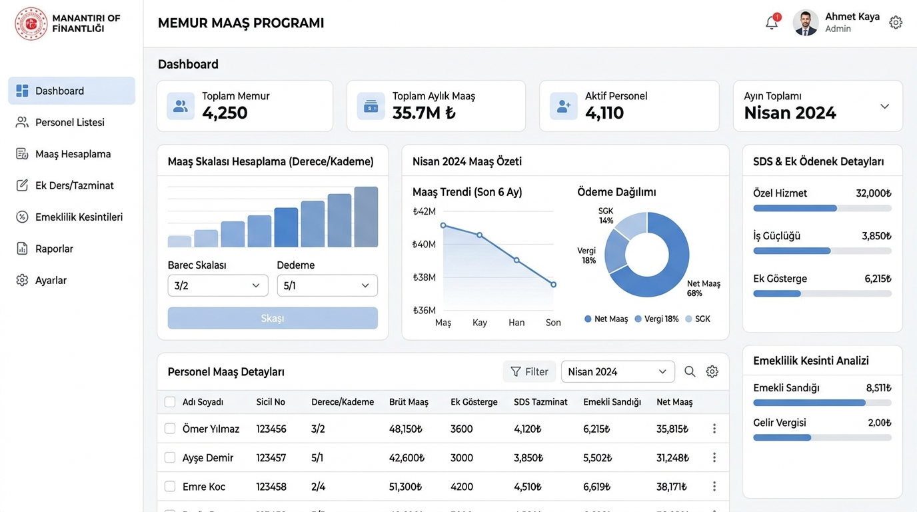Tick the select-all checkbox in table header

[170, 402]
